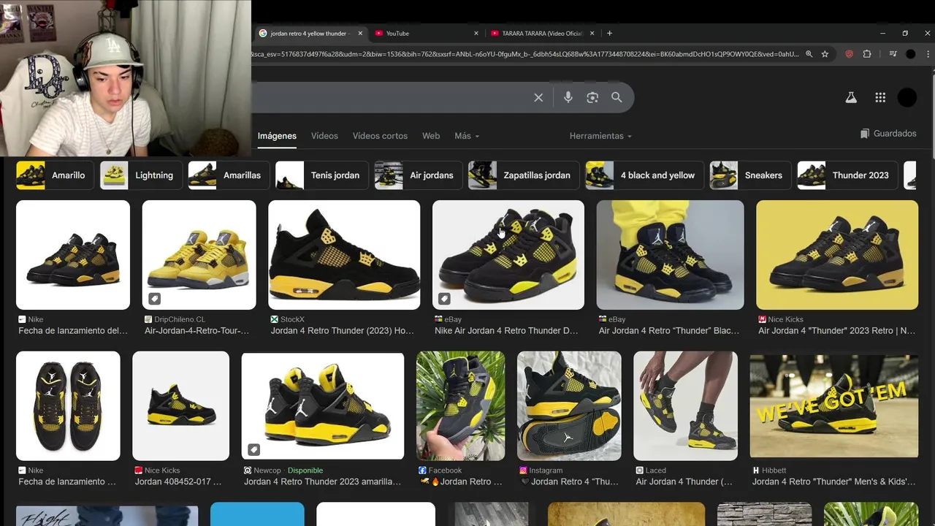The width and height of the screenshot is (935, 526).
Task: Open the media controls toolbar icon
Action: 893,54
